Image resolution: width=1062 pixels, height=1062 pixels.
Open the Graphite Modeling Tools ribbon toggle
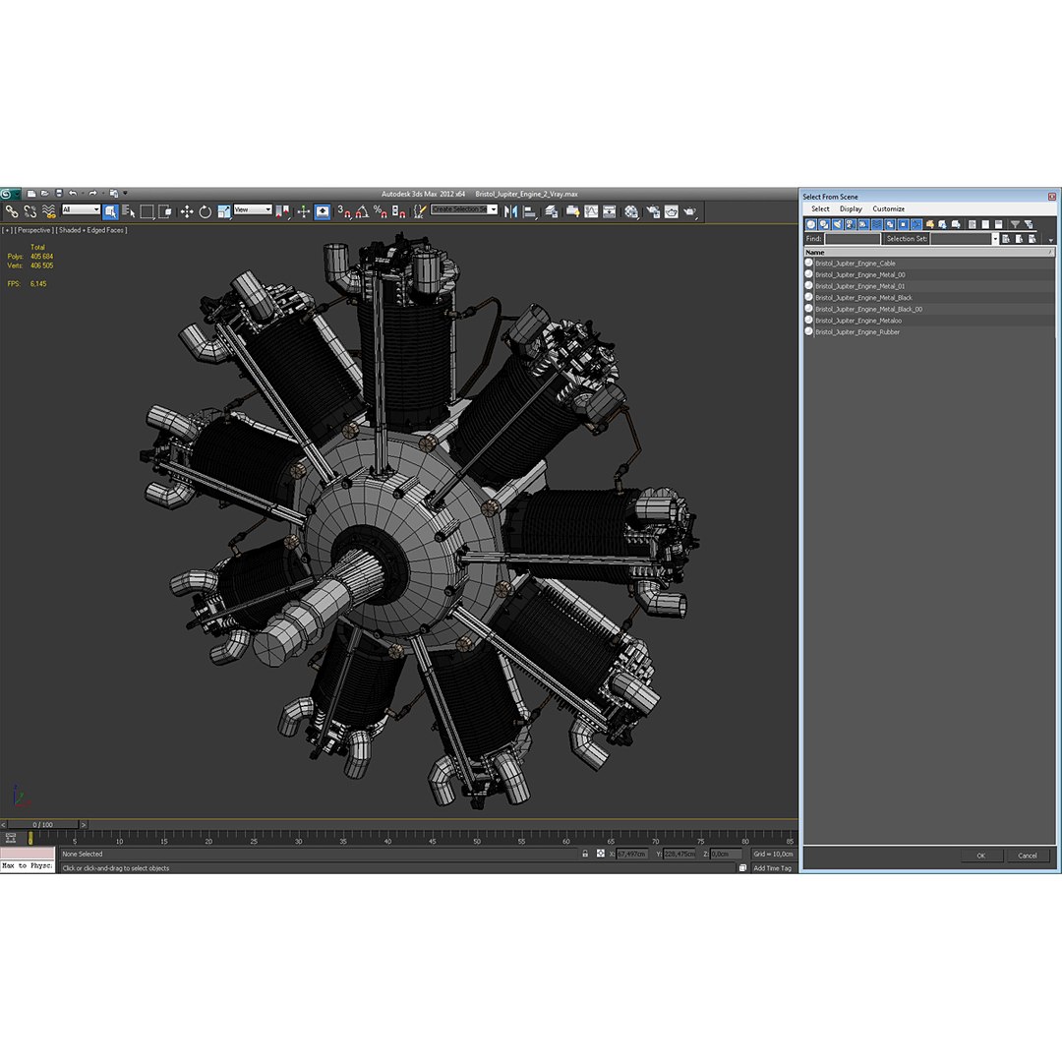click(573, 212)
